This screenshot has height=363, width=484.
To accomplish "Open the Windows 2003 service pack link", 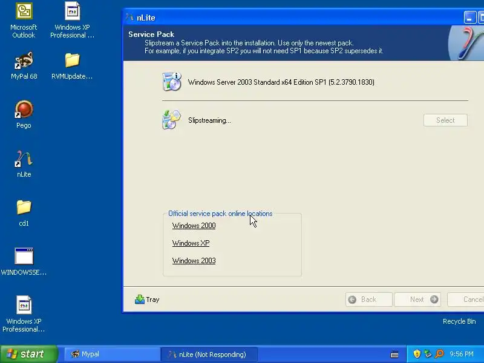I will tap(194, 261).
